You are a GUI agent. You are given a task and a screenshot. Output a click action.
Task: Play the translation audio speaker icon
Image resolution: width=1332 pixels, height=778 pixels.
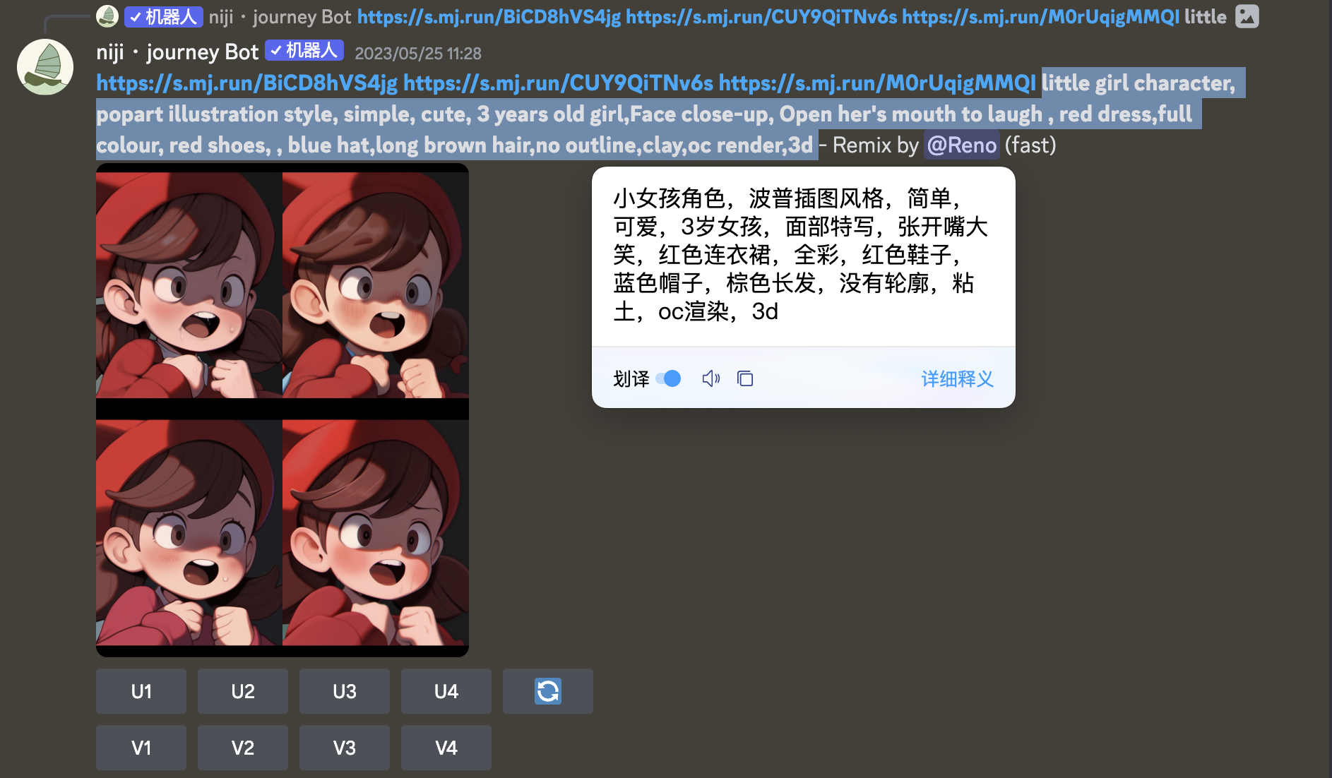[x=710, y=379]
